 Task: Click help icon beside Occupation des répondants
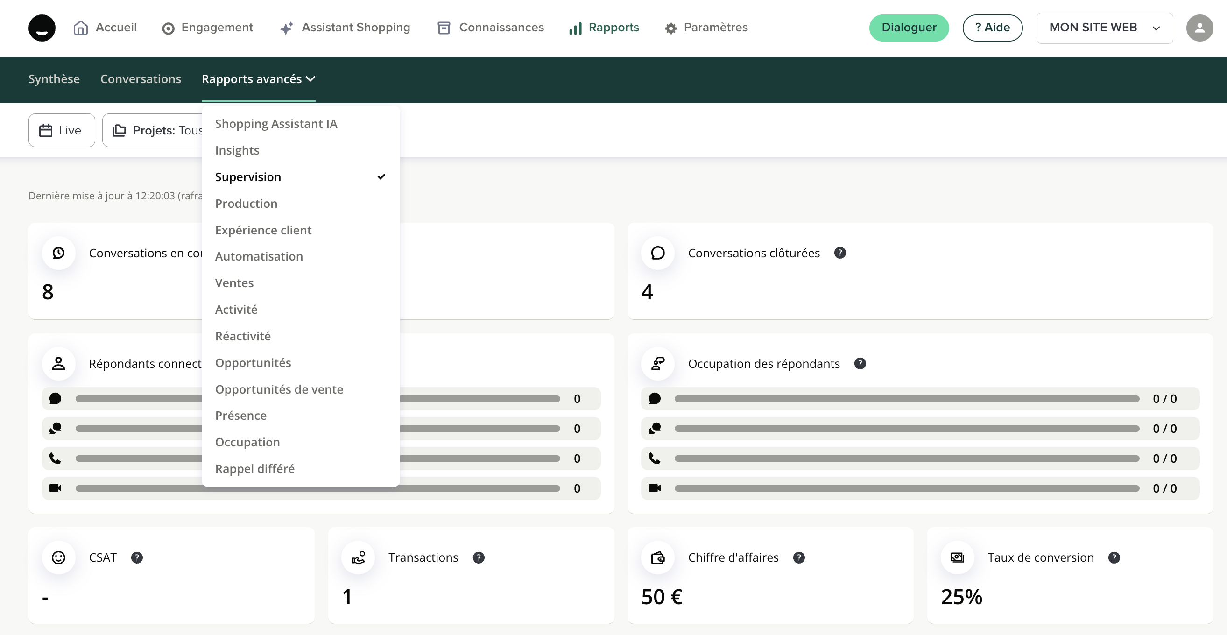point(860,363)
